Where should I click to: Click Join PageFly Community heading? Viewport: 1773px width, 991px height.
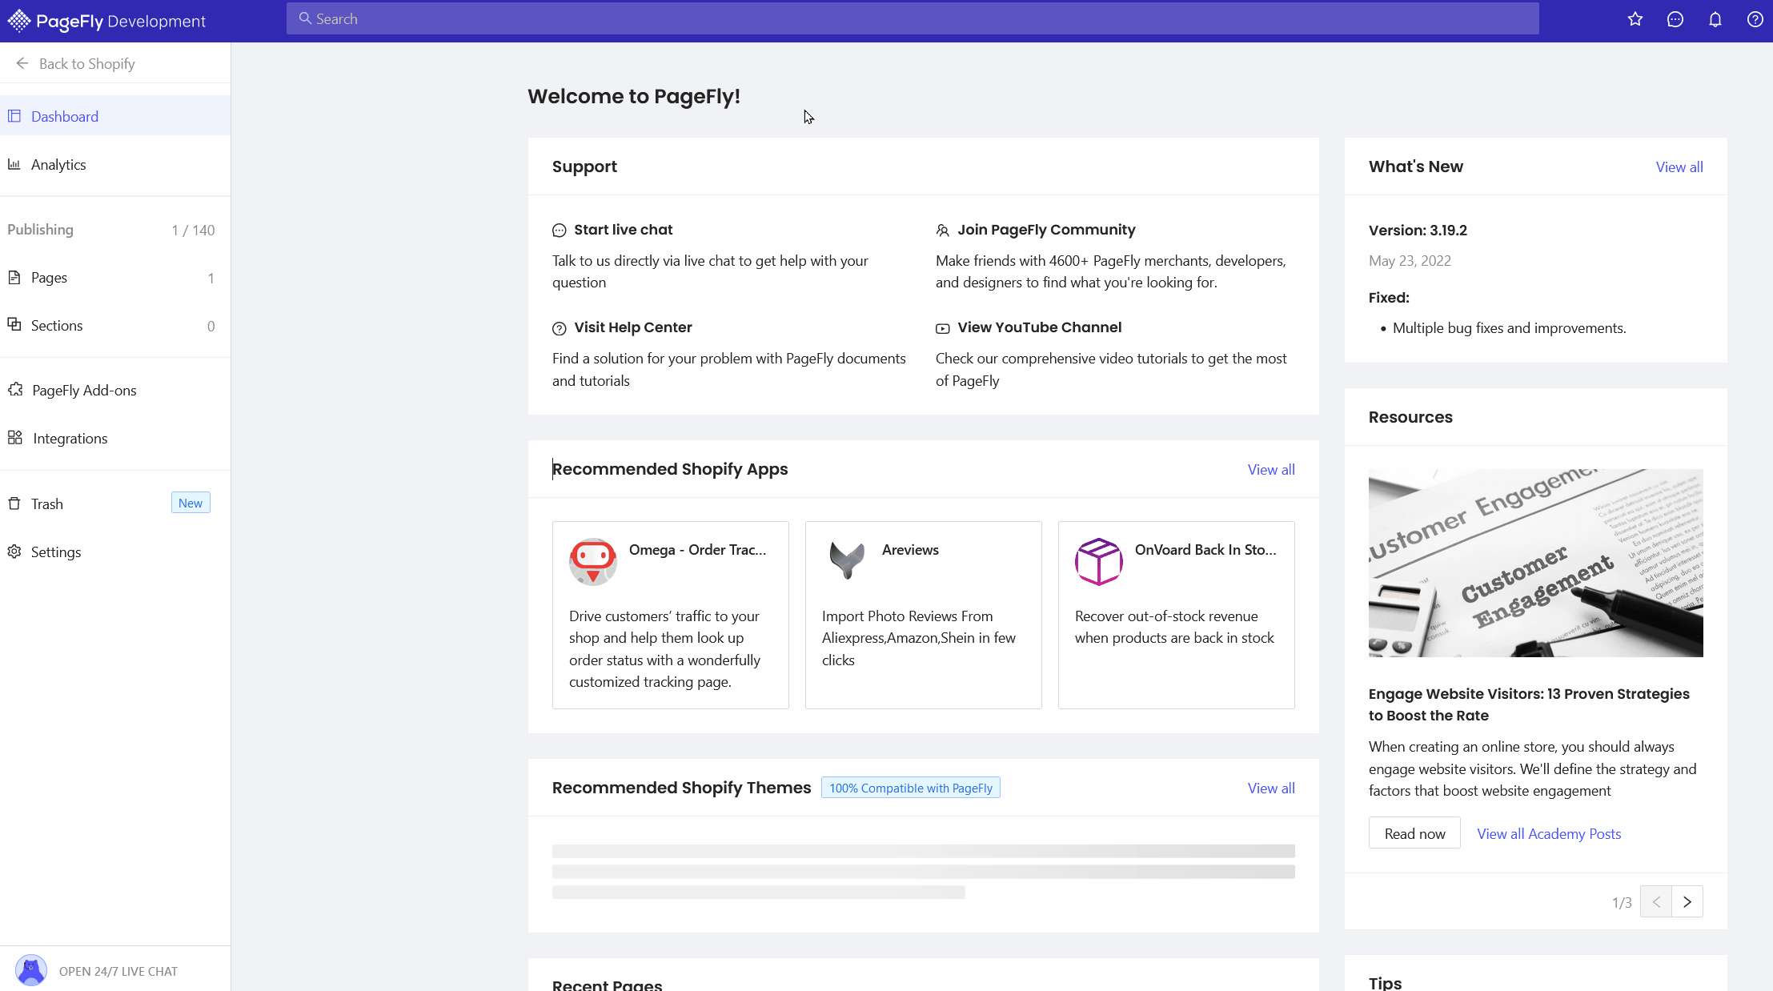[x=1046, y=230]
